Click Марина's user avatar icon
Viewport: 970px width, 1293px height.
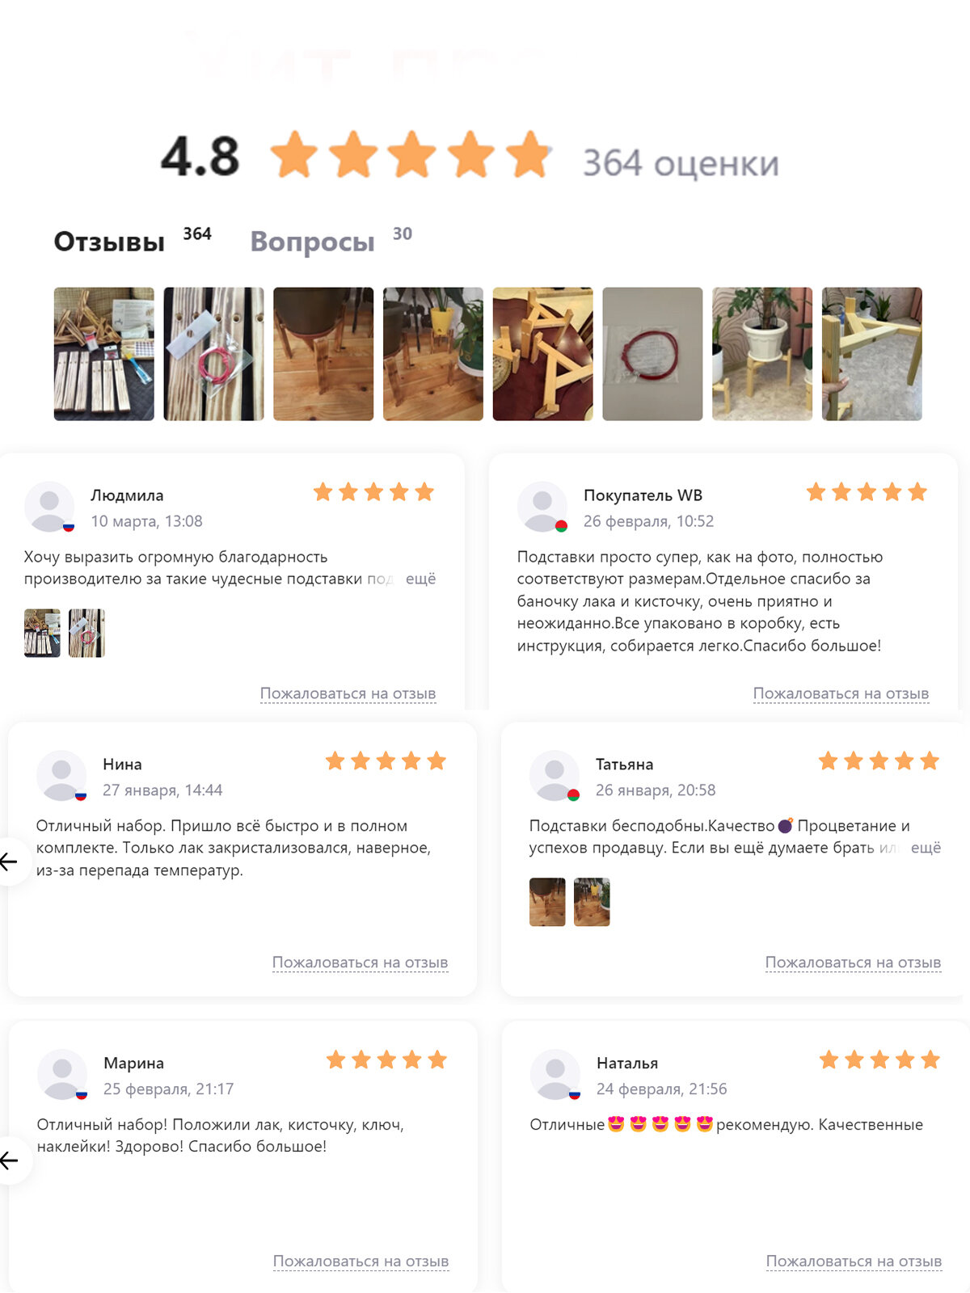point(62,1075)
